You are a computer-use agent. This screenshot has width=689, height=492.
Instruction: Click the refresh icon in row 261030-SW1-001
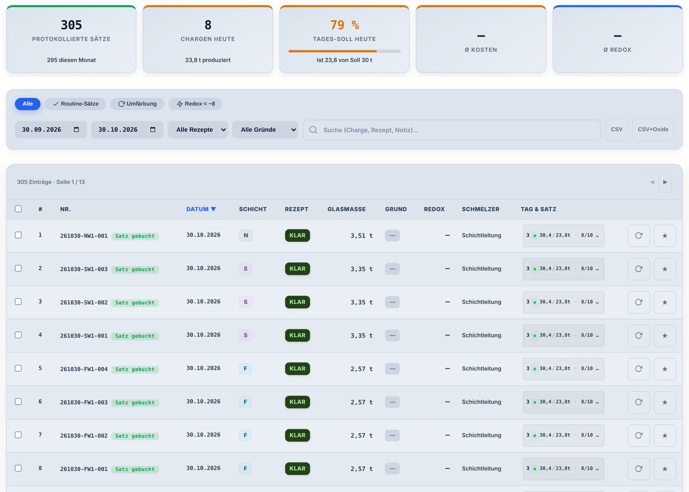(x=638, y=335)
